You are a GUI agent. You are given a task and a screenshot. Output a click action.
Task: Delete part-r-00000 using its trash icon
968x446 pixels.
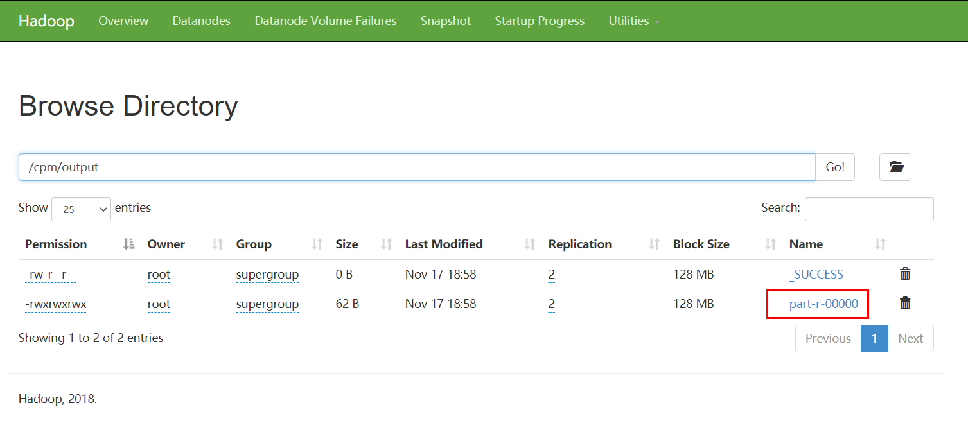point(905,304)
